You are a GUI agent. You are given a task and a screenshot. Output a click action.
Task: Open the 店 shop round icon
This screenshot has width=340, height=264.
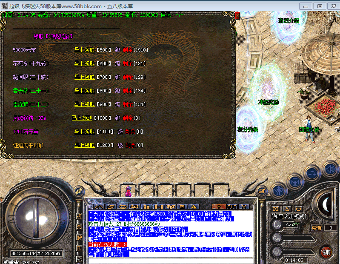click(x=262, y=191)
